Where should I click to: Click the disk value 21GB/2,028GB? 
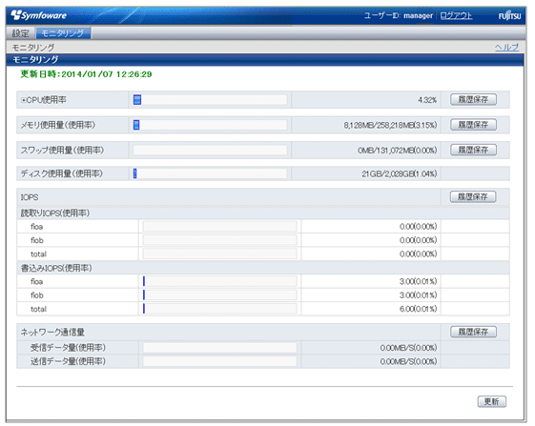[400, 174]
